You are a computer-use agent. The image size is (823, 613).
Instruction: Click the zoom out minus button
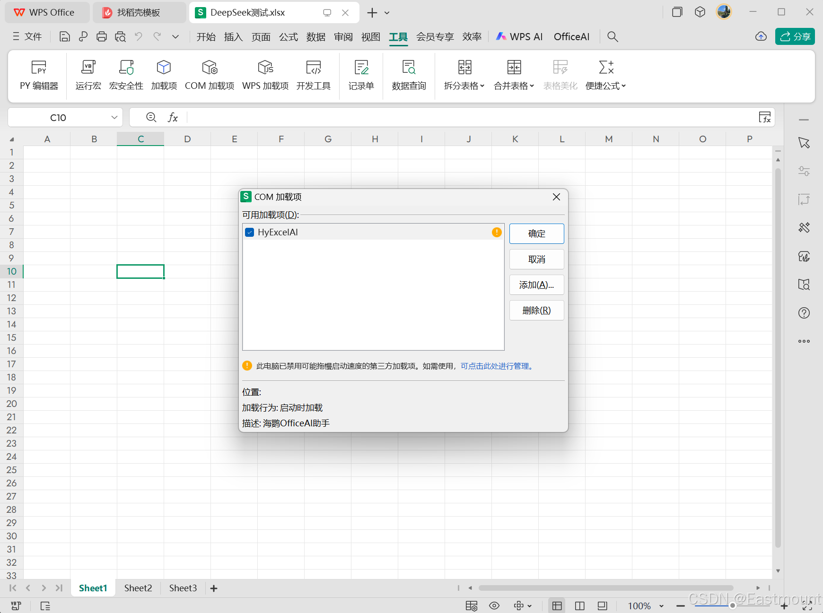[x=681, y=606]
